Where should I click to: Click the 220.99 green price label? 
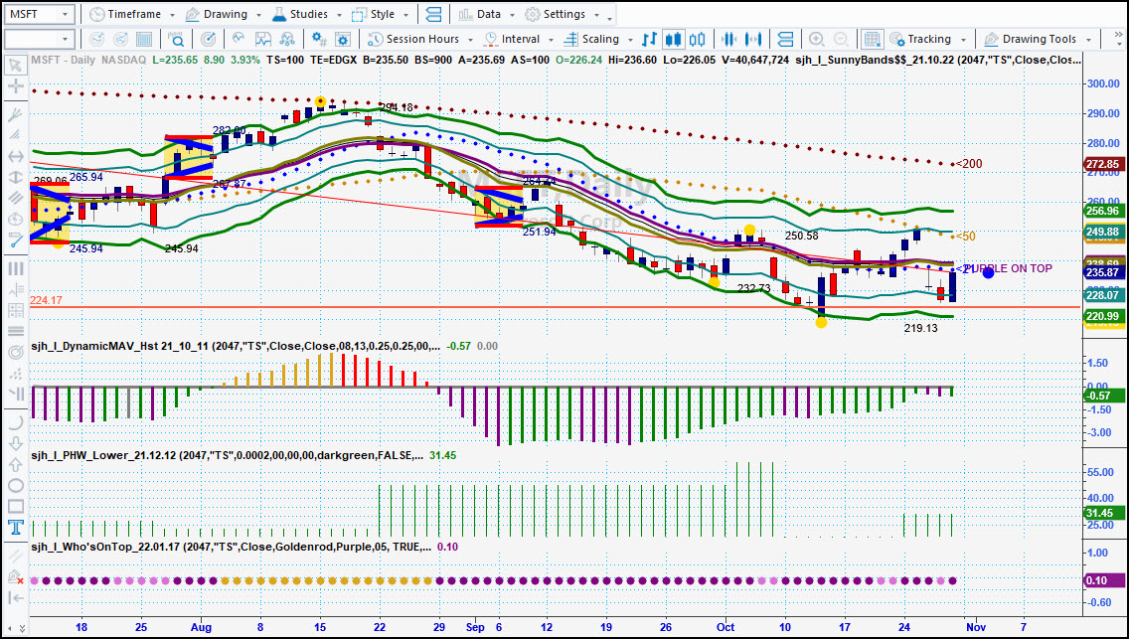click(1101, 315)
